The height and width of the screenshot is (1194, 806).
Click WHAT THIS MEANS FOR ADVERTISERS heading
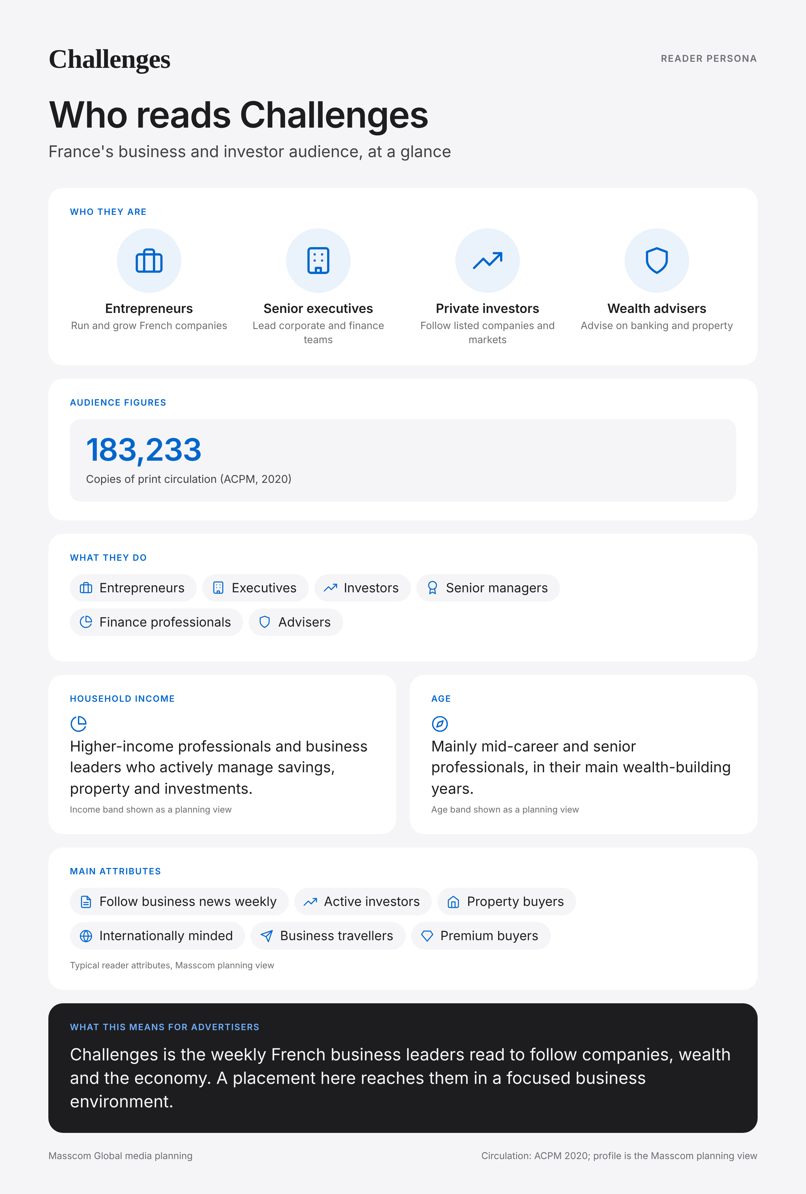point(164,1027)
